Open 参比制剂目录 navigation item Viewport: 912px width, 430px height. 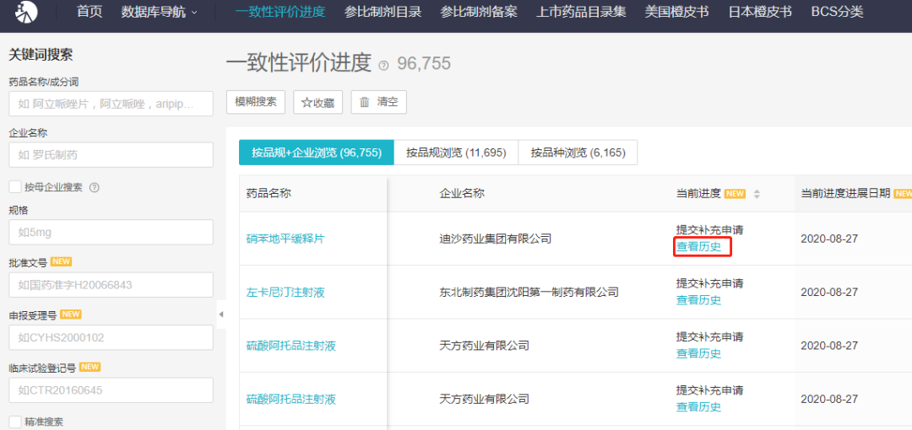[383, 12]
